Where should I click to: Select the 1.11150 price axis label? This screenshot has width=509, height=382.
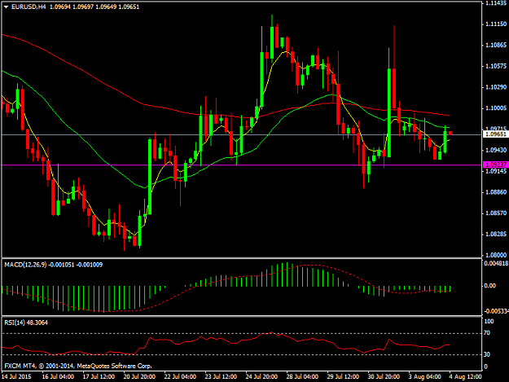coord(496,24)
